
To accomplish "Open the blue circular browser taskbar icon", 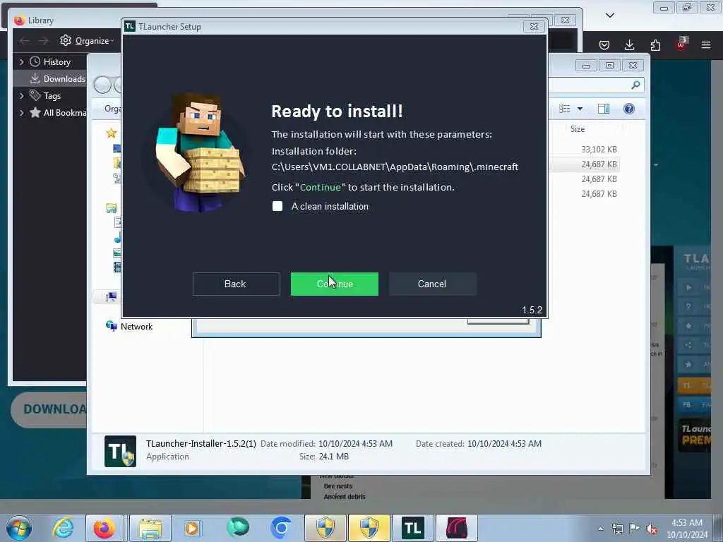I will (x=281, y=528).
